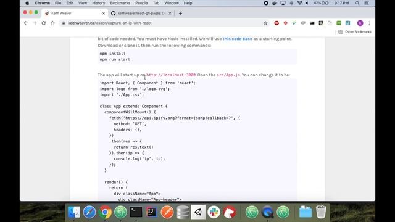
Task: Follow the "this code base" link
Action: click(x=237, y=39)
